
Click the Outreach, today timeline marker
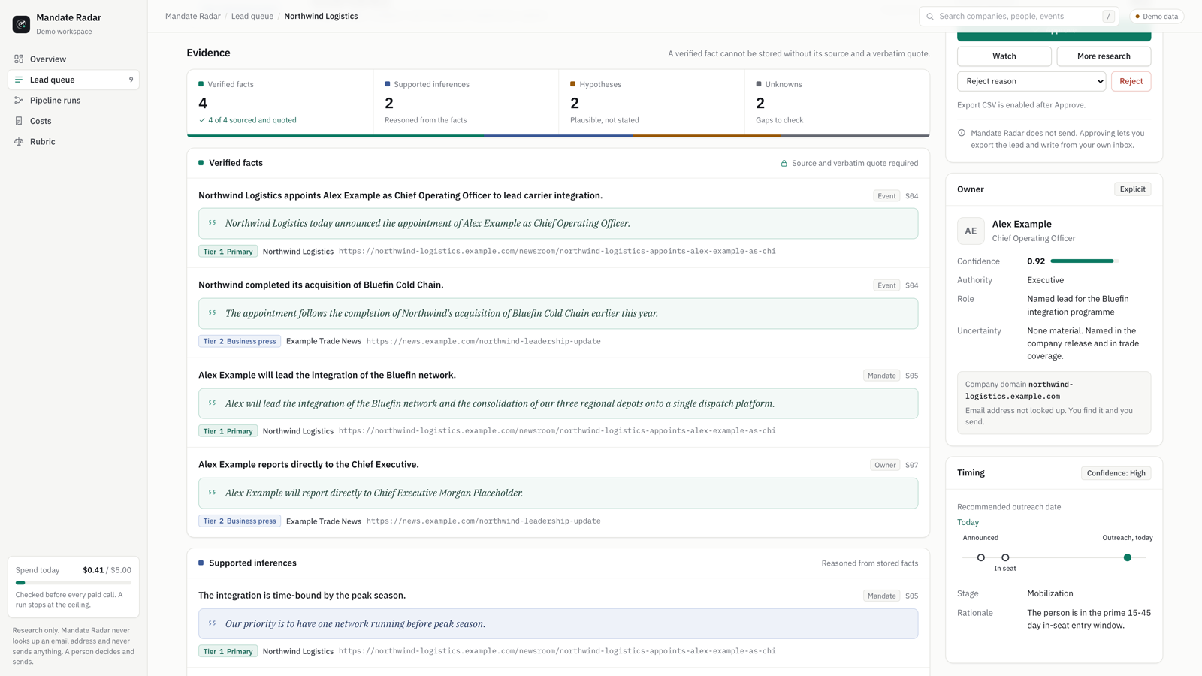[1128, 557]
